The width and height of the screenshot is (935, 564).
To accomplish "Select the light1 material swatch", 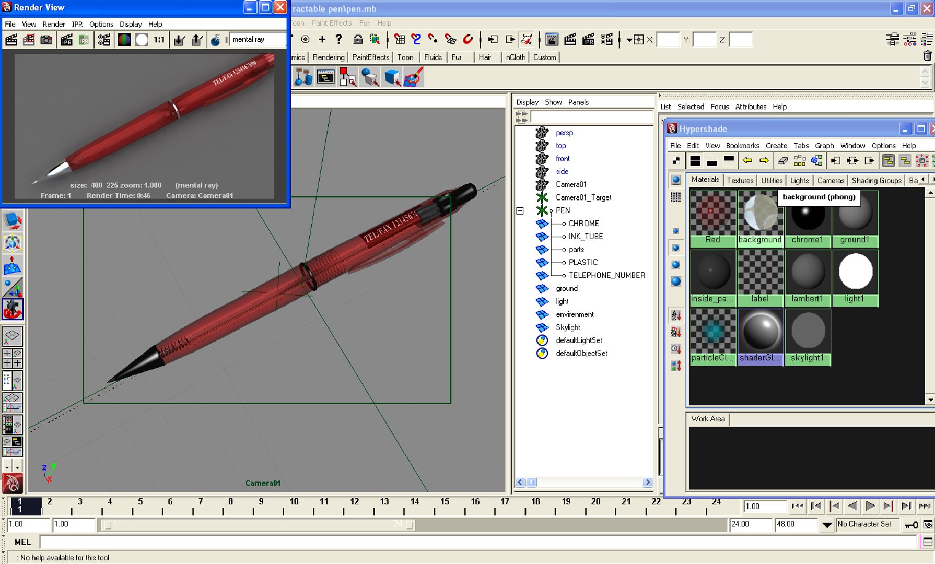I will point(855,277).
